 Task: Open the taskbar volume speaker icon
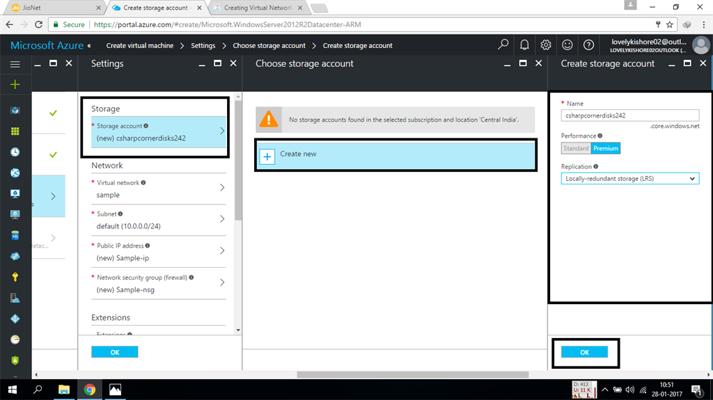click(x=629, y=390)
